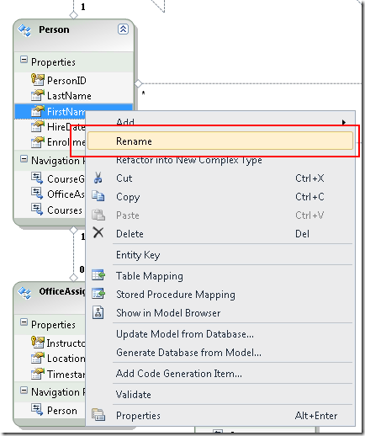Viewport: 365px width, 436px height.
Task: Click the Cut scissors icon
Action: (98, 178)
